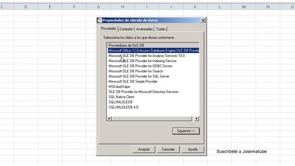Click the list's right scroll arrow
Screen dimensions: 295x166
(196, 119)
